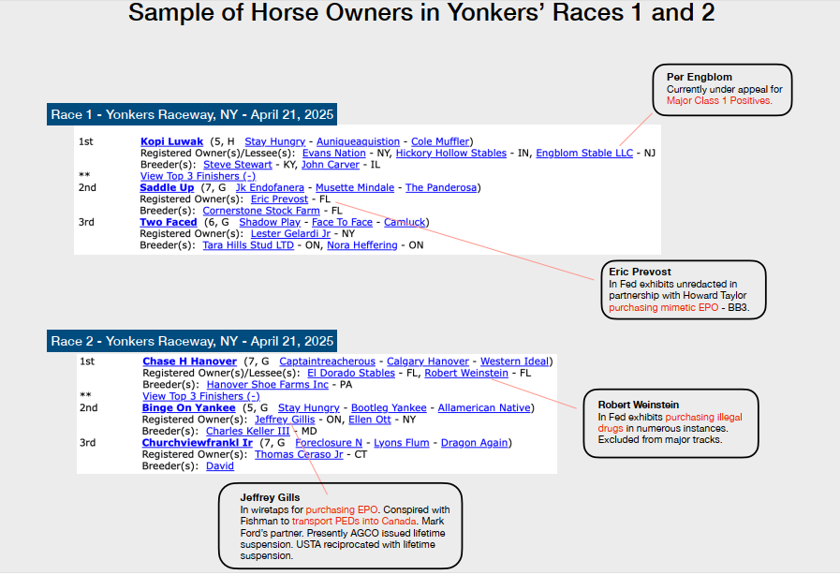The height and width of the screenshot is (575, 840).
Task: Open the Musette Mindale link
Action: tap(355, 187)
